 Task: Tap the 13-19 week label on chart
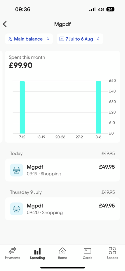41,137
